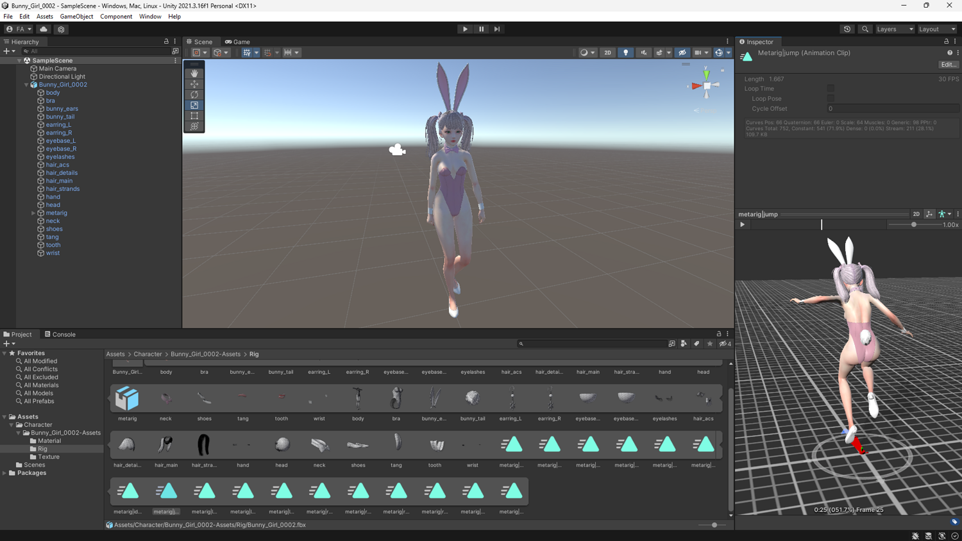This screenshot has height=541, width=962.
Task: Play the metarig|jump animation preview
Action: pos(743,225)
